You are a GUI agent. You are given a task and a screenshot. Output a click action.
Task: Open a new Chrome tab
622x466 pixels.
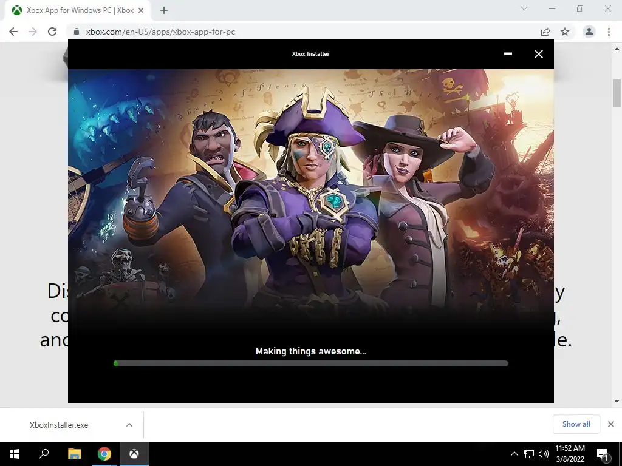[164, 10]
